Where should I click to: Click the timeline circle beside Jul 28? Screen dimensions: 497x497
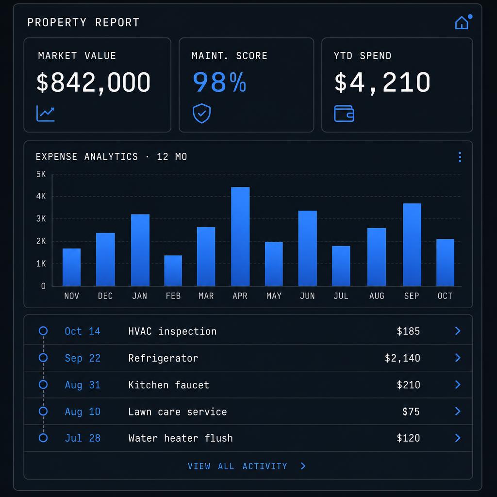tap(43, 438)
